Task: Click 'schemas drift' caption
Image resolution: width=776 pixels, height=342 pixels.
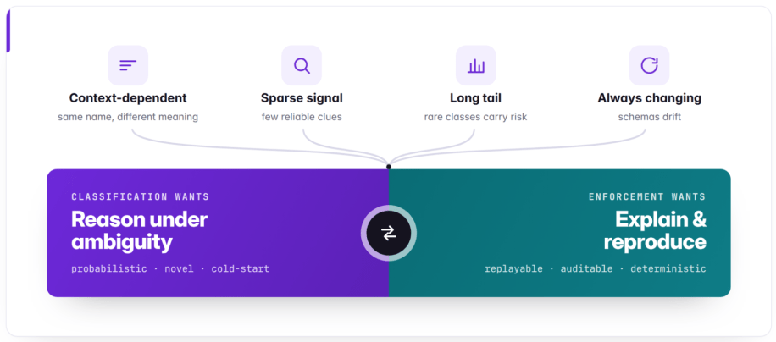Action: pyautogui.click(x=649, y=117)
